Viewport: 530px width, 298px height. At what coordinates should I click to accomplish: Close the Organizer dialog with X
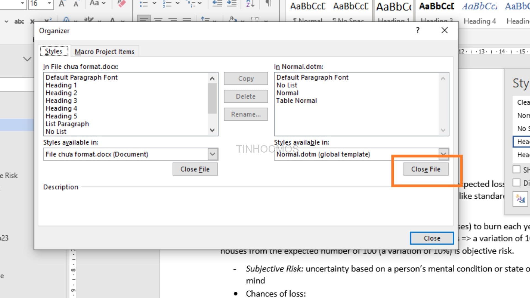tap(444, 30)
